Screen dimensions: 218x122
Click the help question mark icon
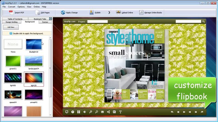(x=73, y=112)
